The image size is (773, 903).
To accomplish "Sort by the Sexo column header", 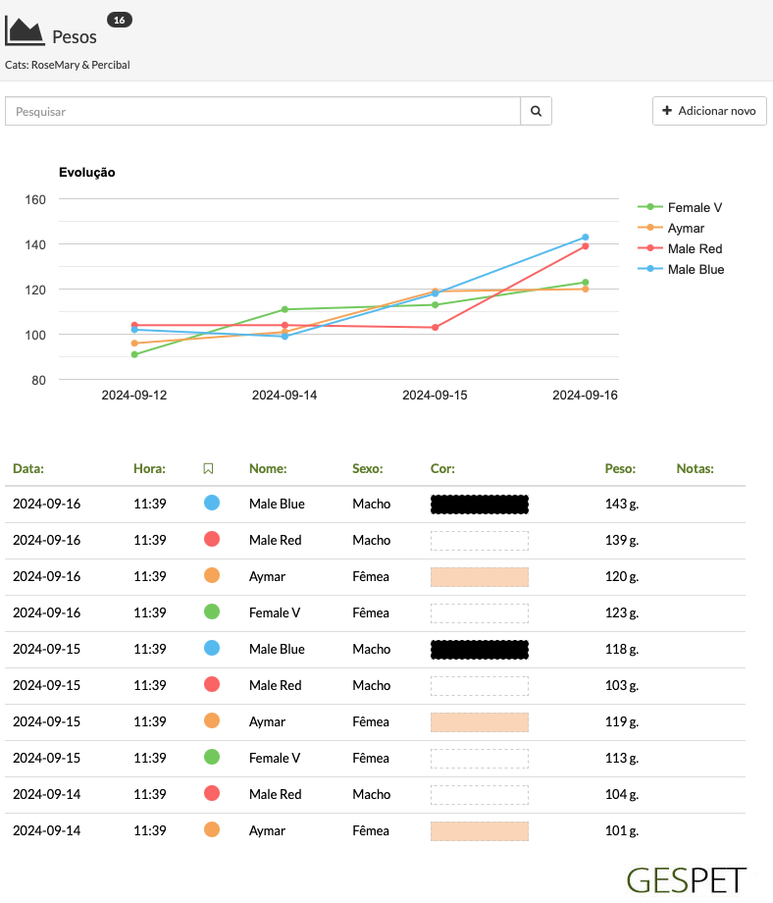I will (x=368, y=469).
